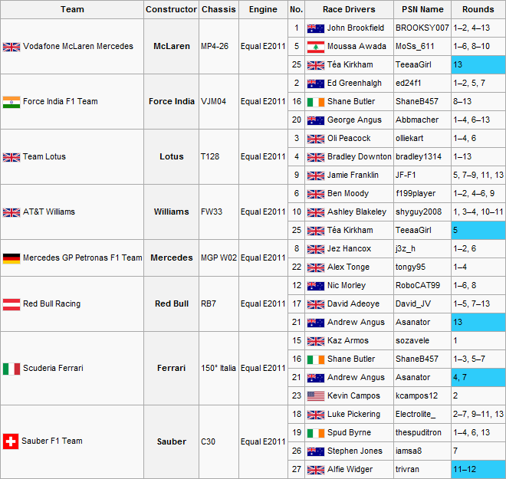Click the Australian flag next to Stephen Jones
506x479 pixels.
[x=316, y=451]
